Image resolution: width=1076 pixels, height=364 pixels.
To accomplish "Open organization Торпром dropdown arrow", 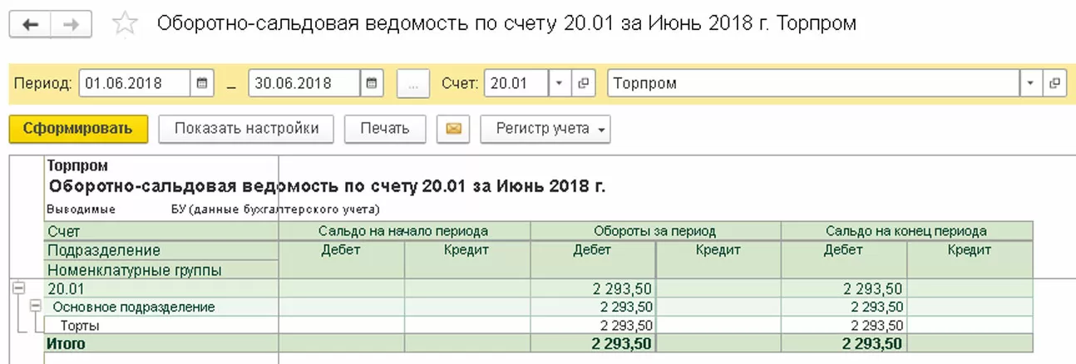I will 1031,83.
